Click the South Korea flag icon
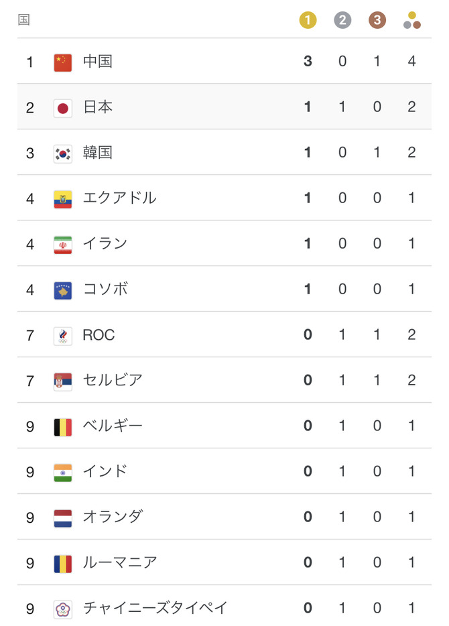The image size is (449, 626). (63, 153)
